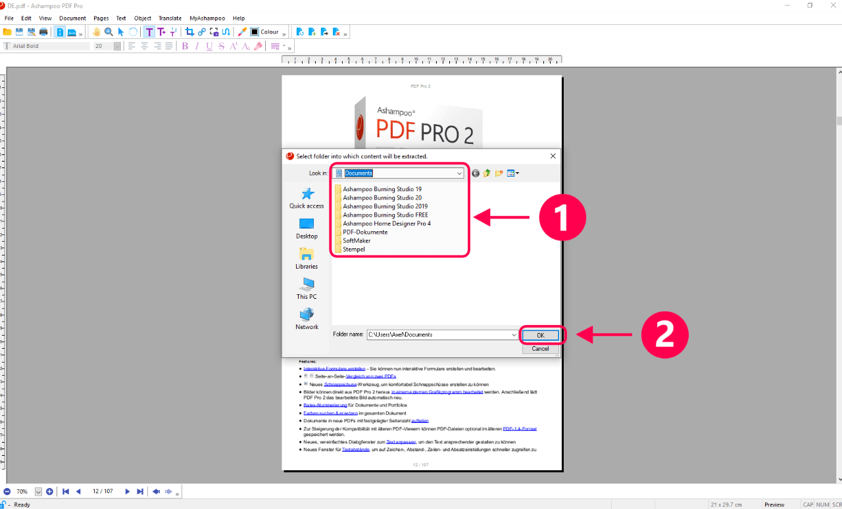
Task: Toggle Superscript formatting
Action: (x=234, y=46)
